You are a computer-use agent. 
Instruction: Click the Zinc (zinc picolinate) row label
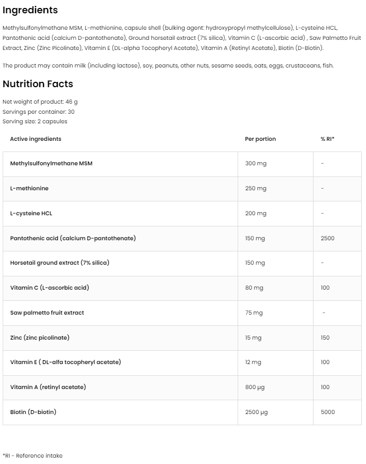click(x=40, y=338)
